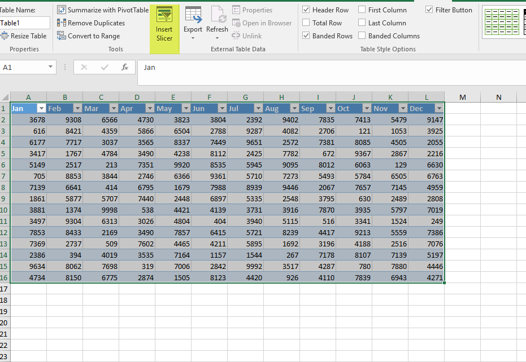Expand the Name Box dropdown arrow
This screenshot has width=526, height=362.
click(50, 67)
